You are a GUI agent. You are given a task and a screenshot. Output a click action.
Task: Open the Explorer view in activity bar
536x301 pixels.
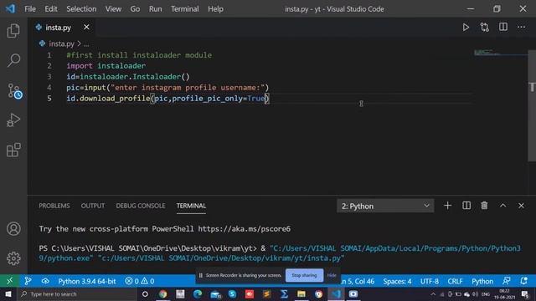(13, 31)
